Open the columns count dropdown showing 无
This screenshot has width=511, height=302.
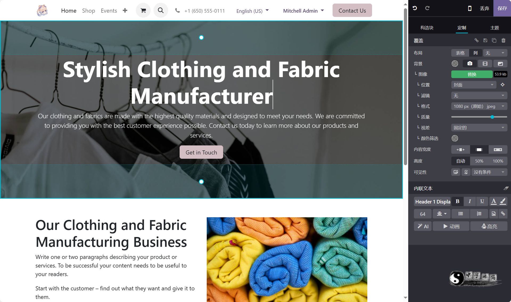point(495,53)
